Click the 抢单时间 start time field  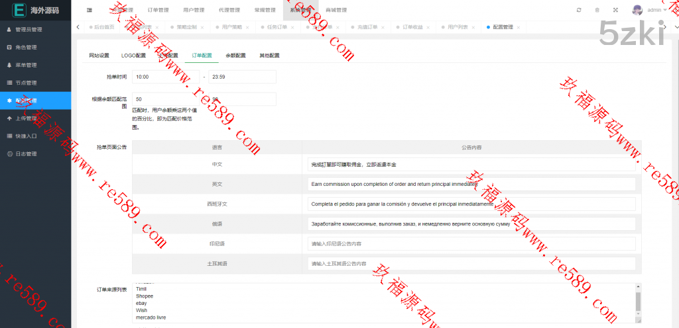click(x=165, y=77)
